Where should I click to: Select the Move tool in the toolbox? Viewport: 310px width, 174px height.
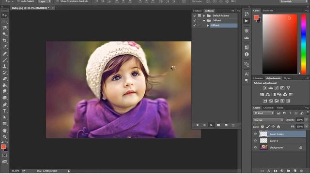4,15
